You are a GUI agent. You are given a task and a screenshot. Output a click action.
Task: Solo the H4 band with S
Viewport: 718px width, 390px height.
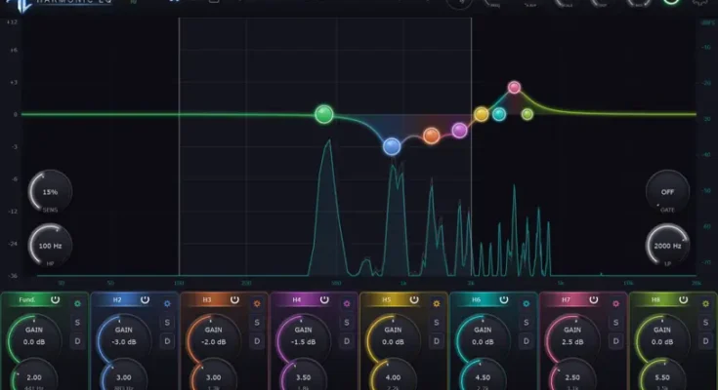pyautogui.click(x=347, y=323)
